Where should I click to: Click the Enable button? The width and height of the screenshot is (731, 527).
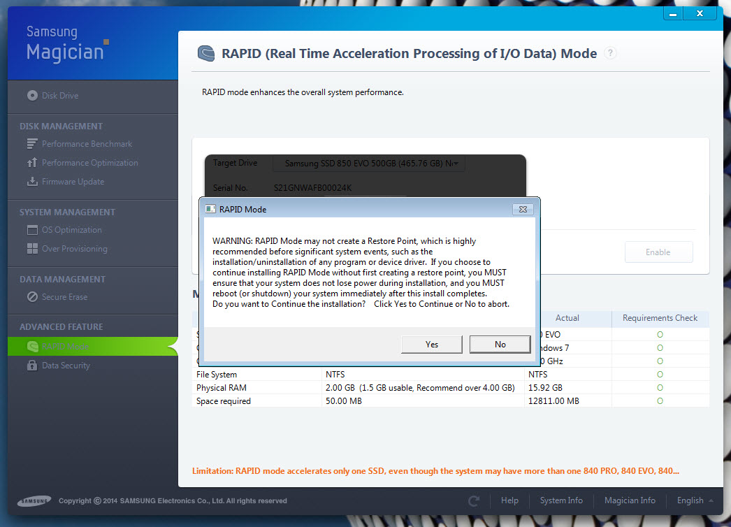coord(658,252)
